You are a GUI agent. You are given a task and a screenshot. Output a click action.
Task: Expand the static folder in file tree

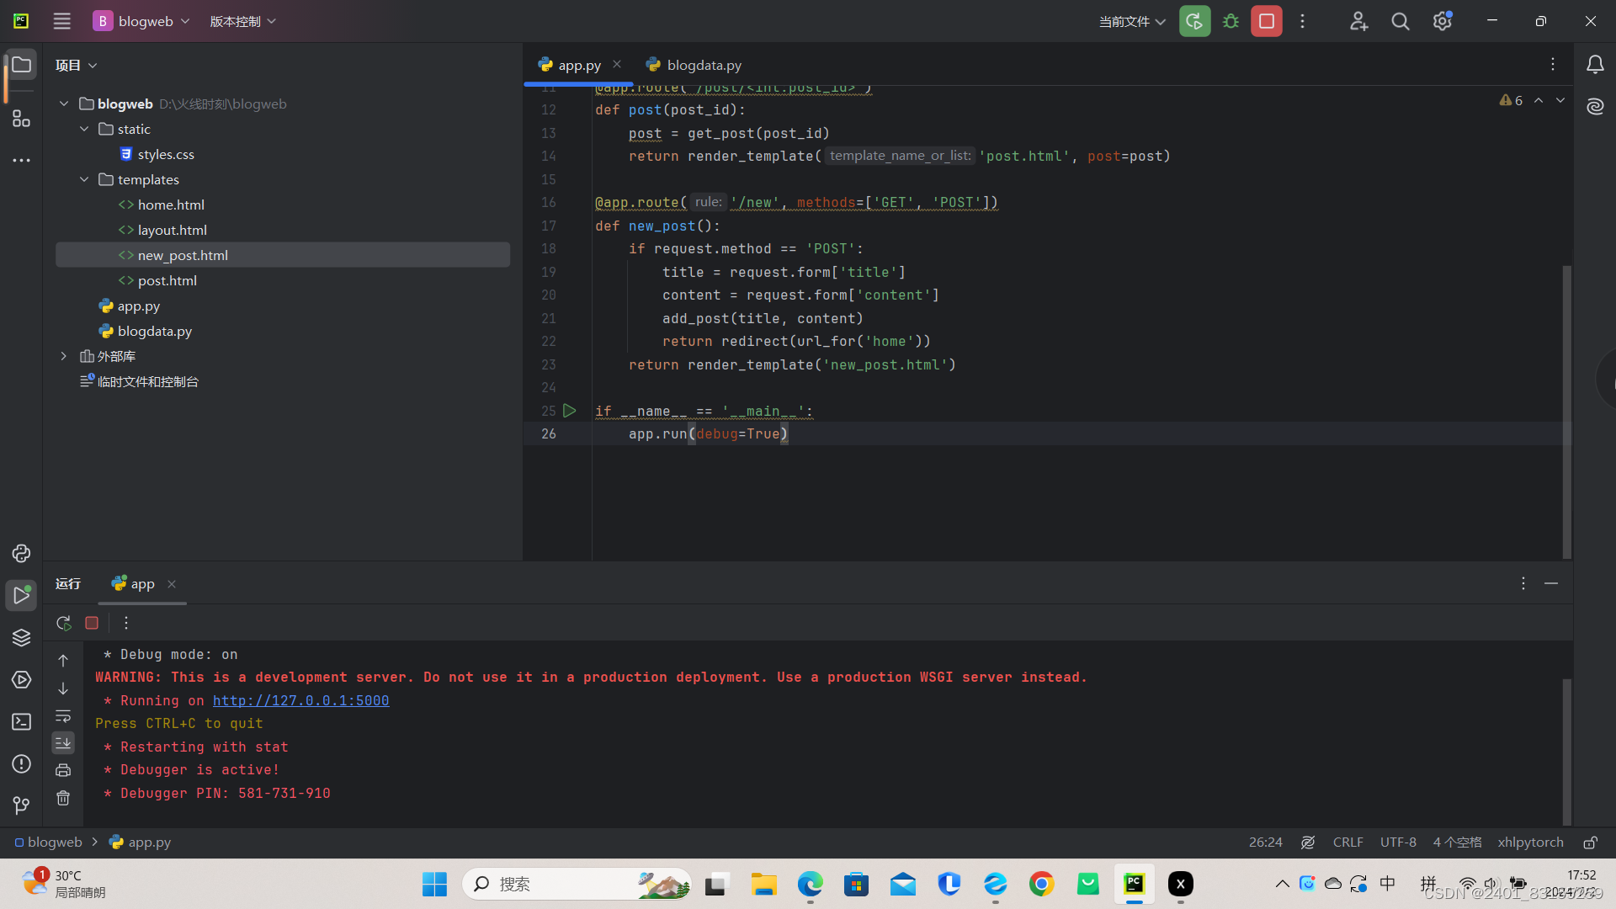pos(87,129)
